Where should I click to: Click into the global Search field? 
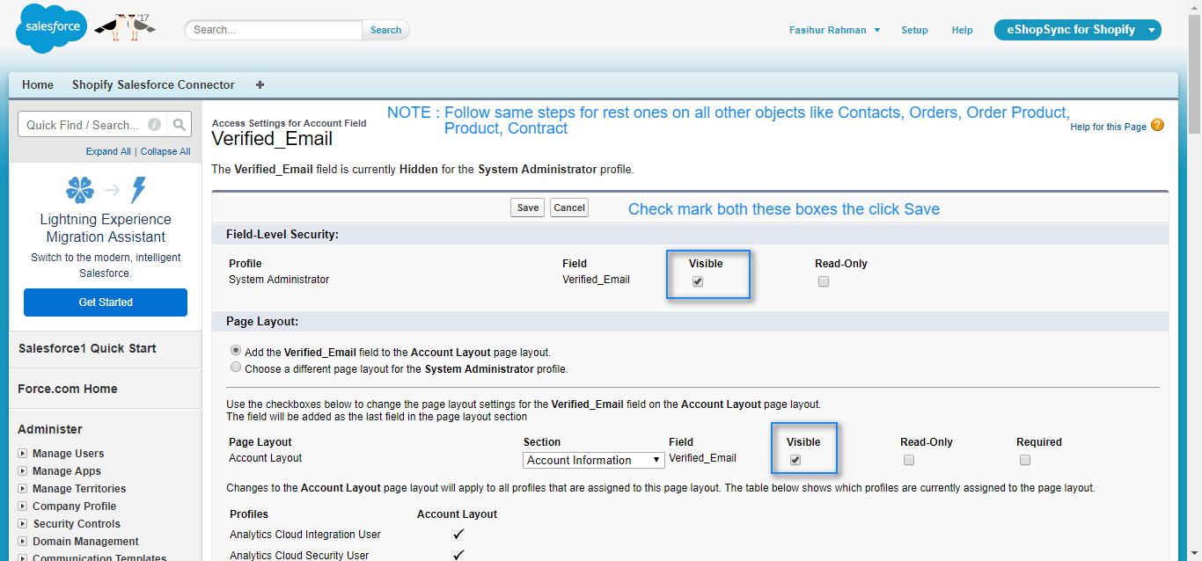point(274,30)
